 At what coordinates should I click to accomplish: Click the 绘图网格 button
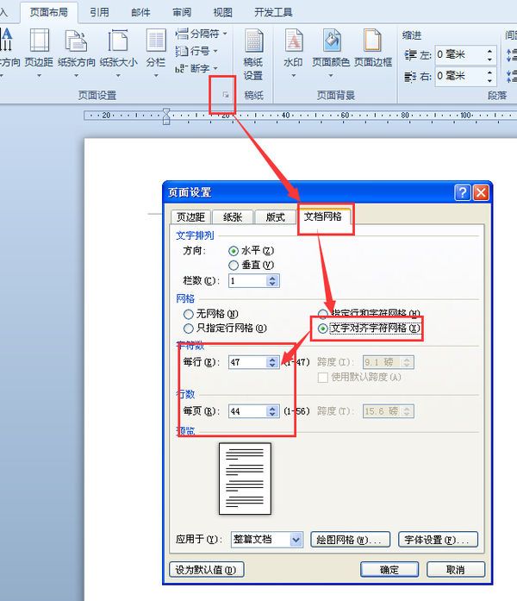(x=350, y=540)
